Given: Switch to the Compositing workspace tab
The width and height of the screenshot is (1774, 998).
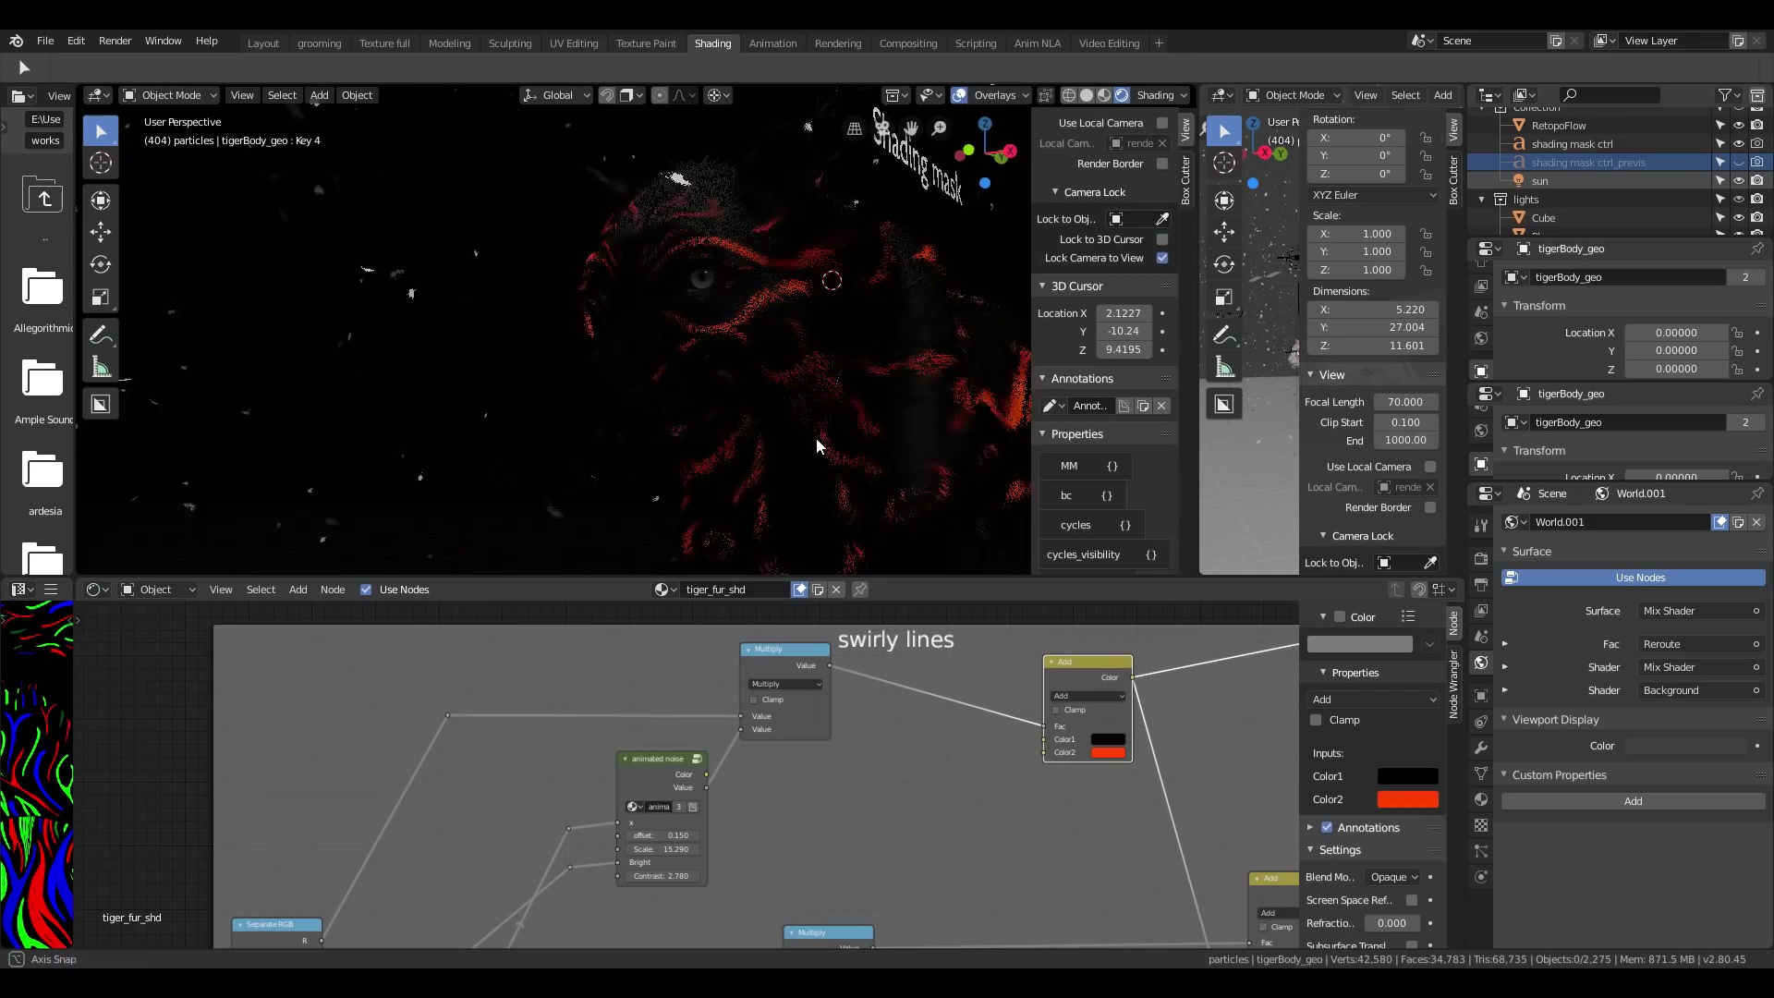Looking at the screenshot, I should click(x=907, y=43).
